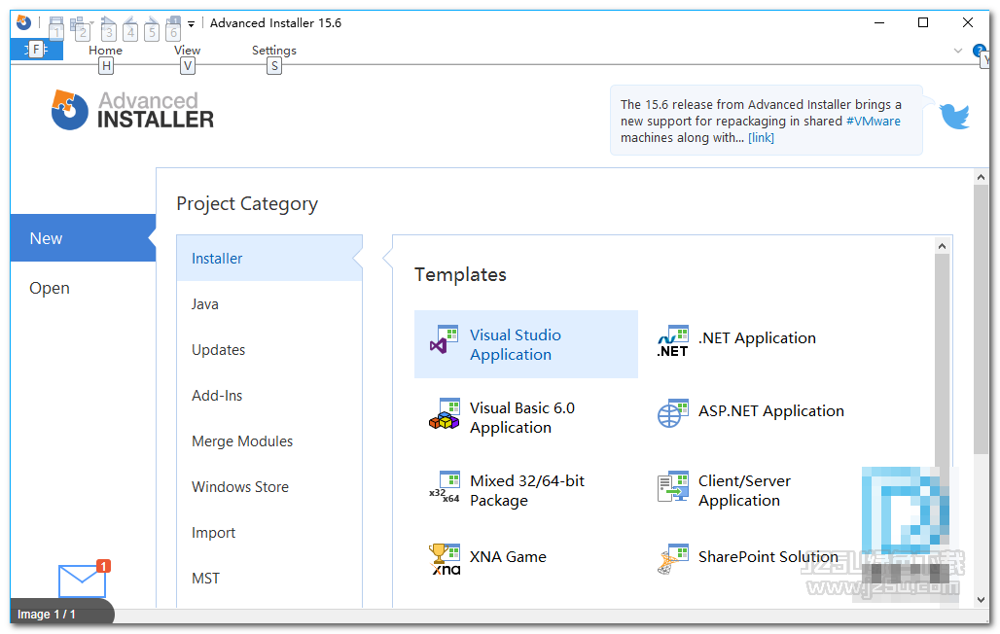
Task: Select the XNA Game template label
Action: pyautogui.click(x=509, y=557)
